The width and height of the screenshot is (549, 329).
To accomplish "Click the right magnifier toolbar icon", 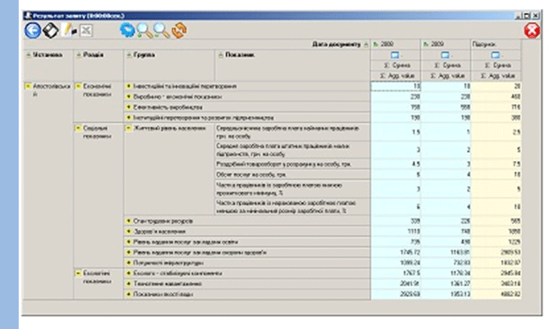I will pyautogui.click(x=162, y=30).
